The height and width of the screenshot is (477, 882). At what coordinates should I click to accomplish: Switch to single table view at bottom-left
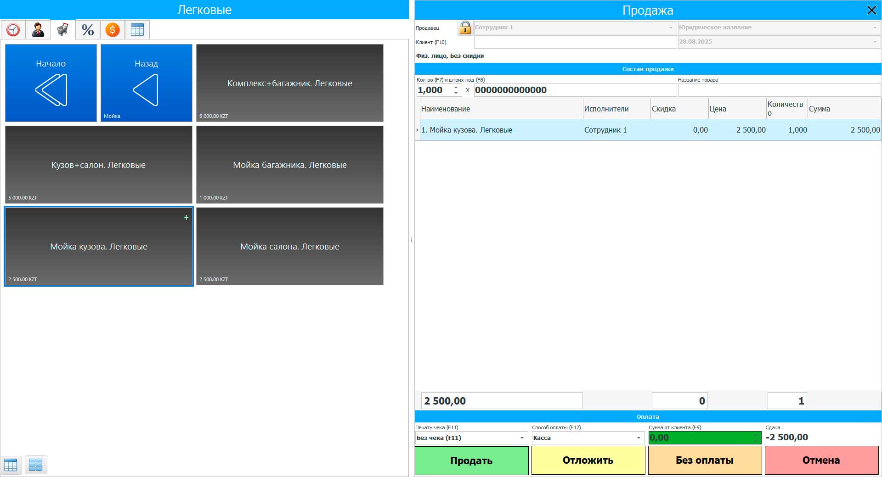(11, 465)
